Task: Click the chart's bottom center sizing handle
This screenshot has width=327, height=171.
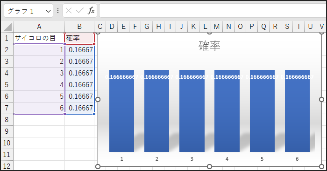Action: point(209,166)
